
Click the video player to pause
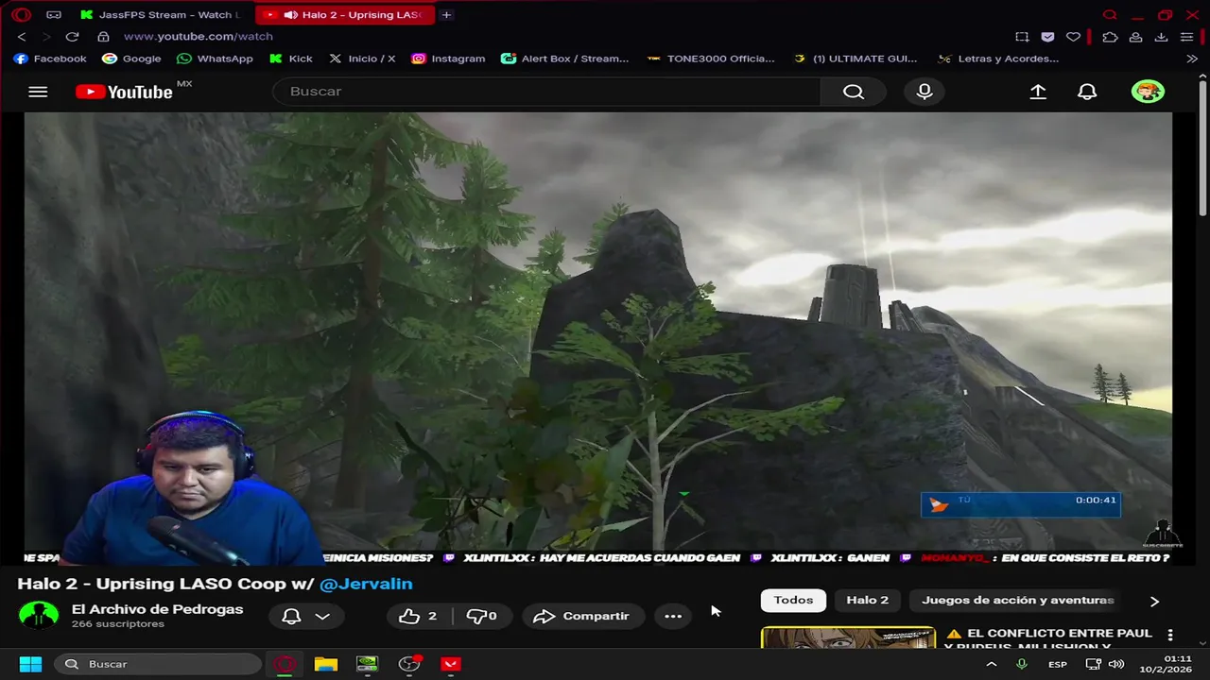(597, 338)
